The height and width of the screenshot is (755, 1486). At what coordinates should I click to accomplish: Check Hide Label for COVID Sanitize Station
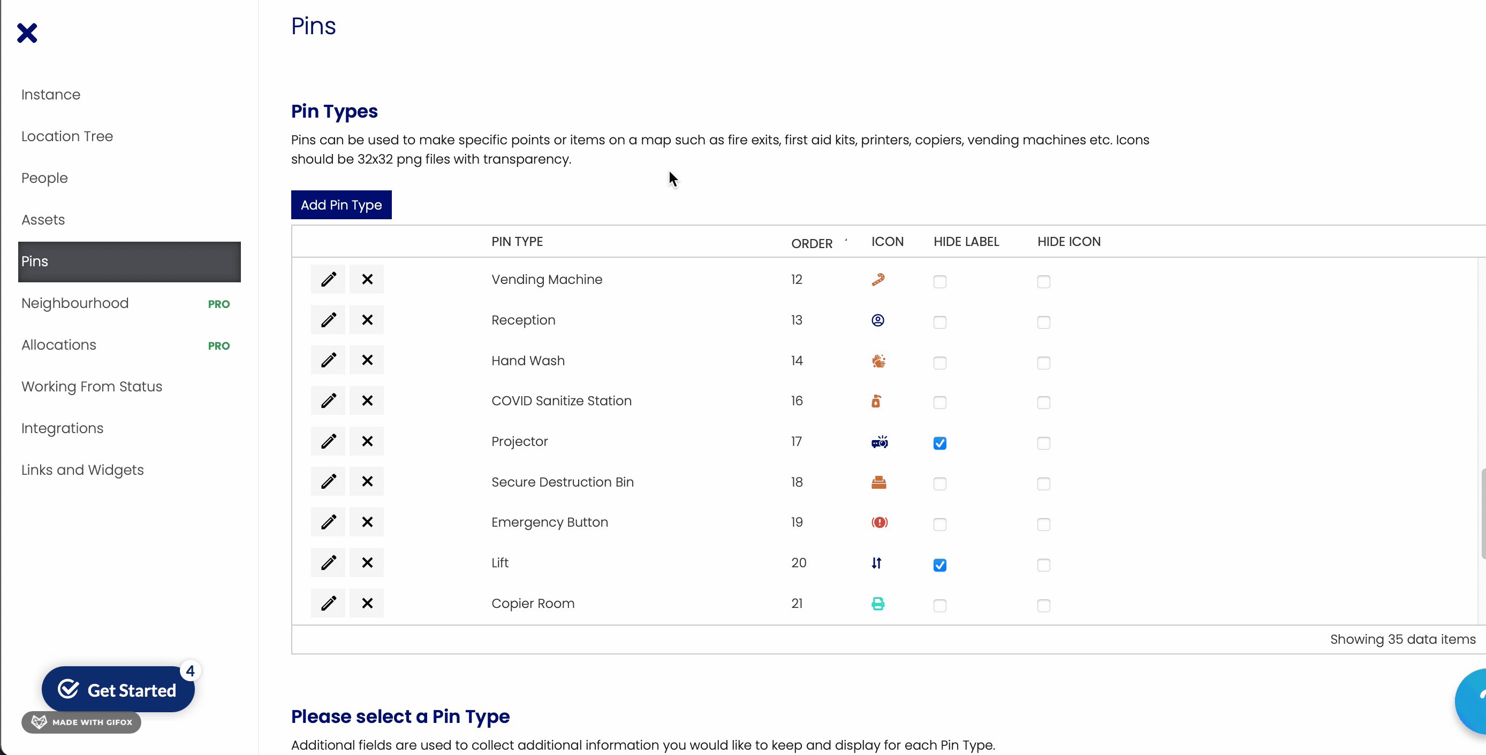[x=939, y=403]
